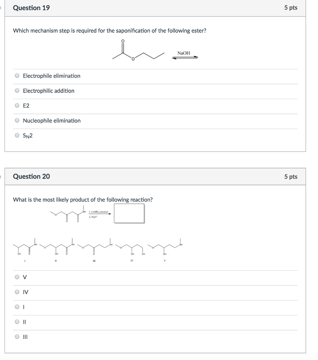Select the Electrophile elimination answer option
This screenshot has width=318, height=360.
click(x=17, y=76)
